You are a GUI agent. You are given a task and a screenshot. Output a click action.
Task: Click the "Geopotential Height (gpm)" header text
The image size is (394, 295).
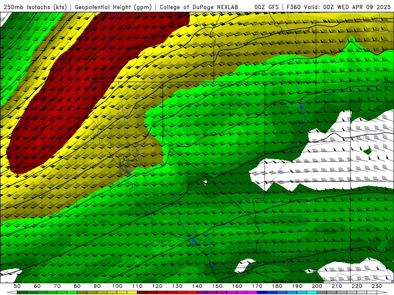coord(113,7)
